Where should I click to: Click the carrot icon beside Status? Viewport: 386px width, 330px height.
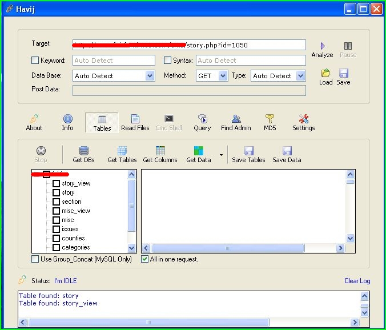point(22,280)
